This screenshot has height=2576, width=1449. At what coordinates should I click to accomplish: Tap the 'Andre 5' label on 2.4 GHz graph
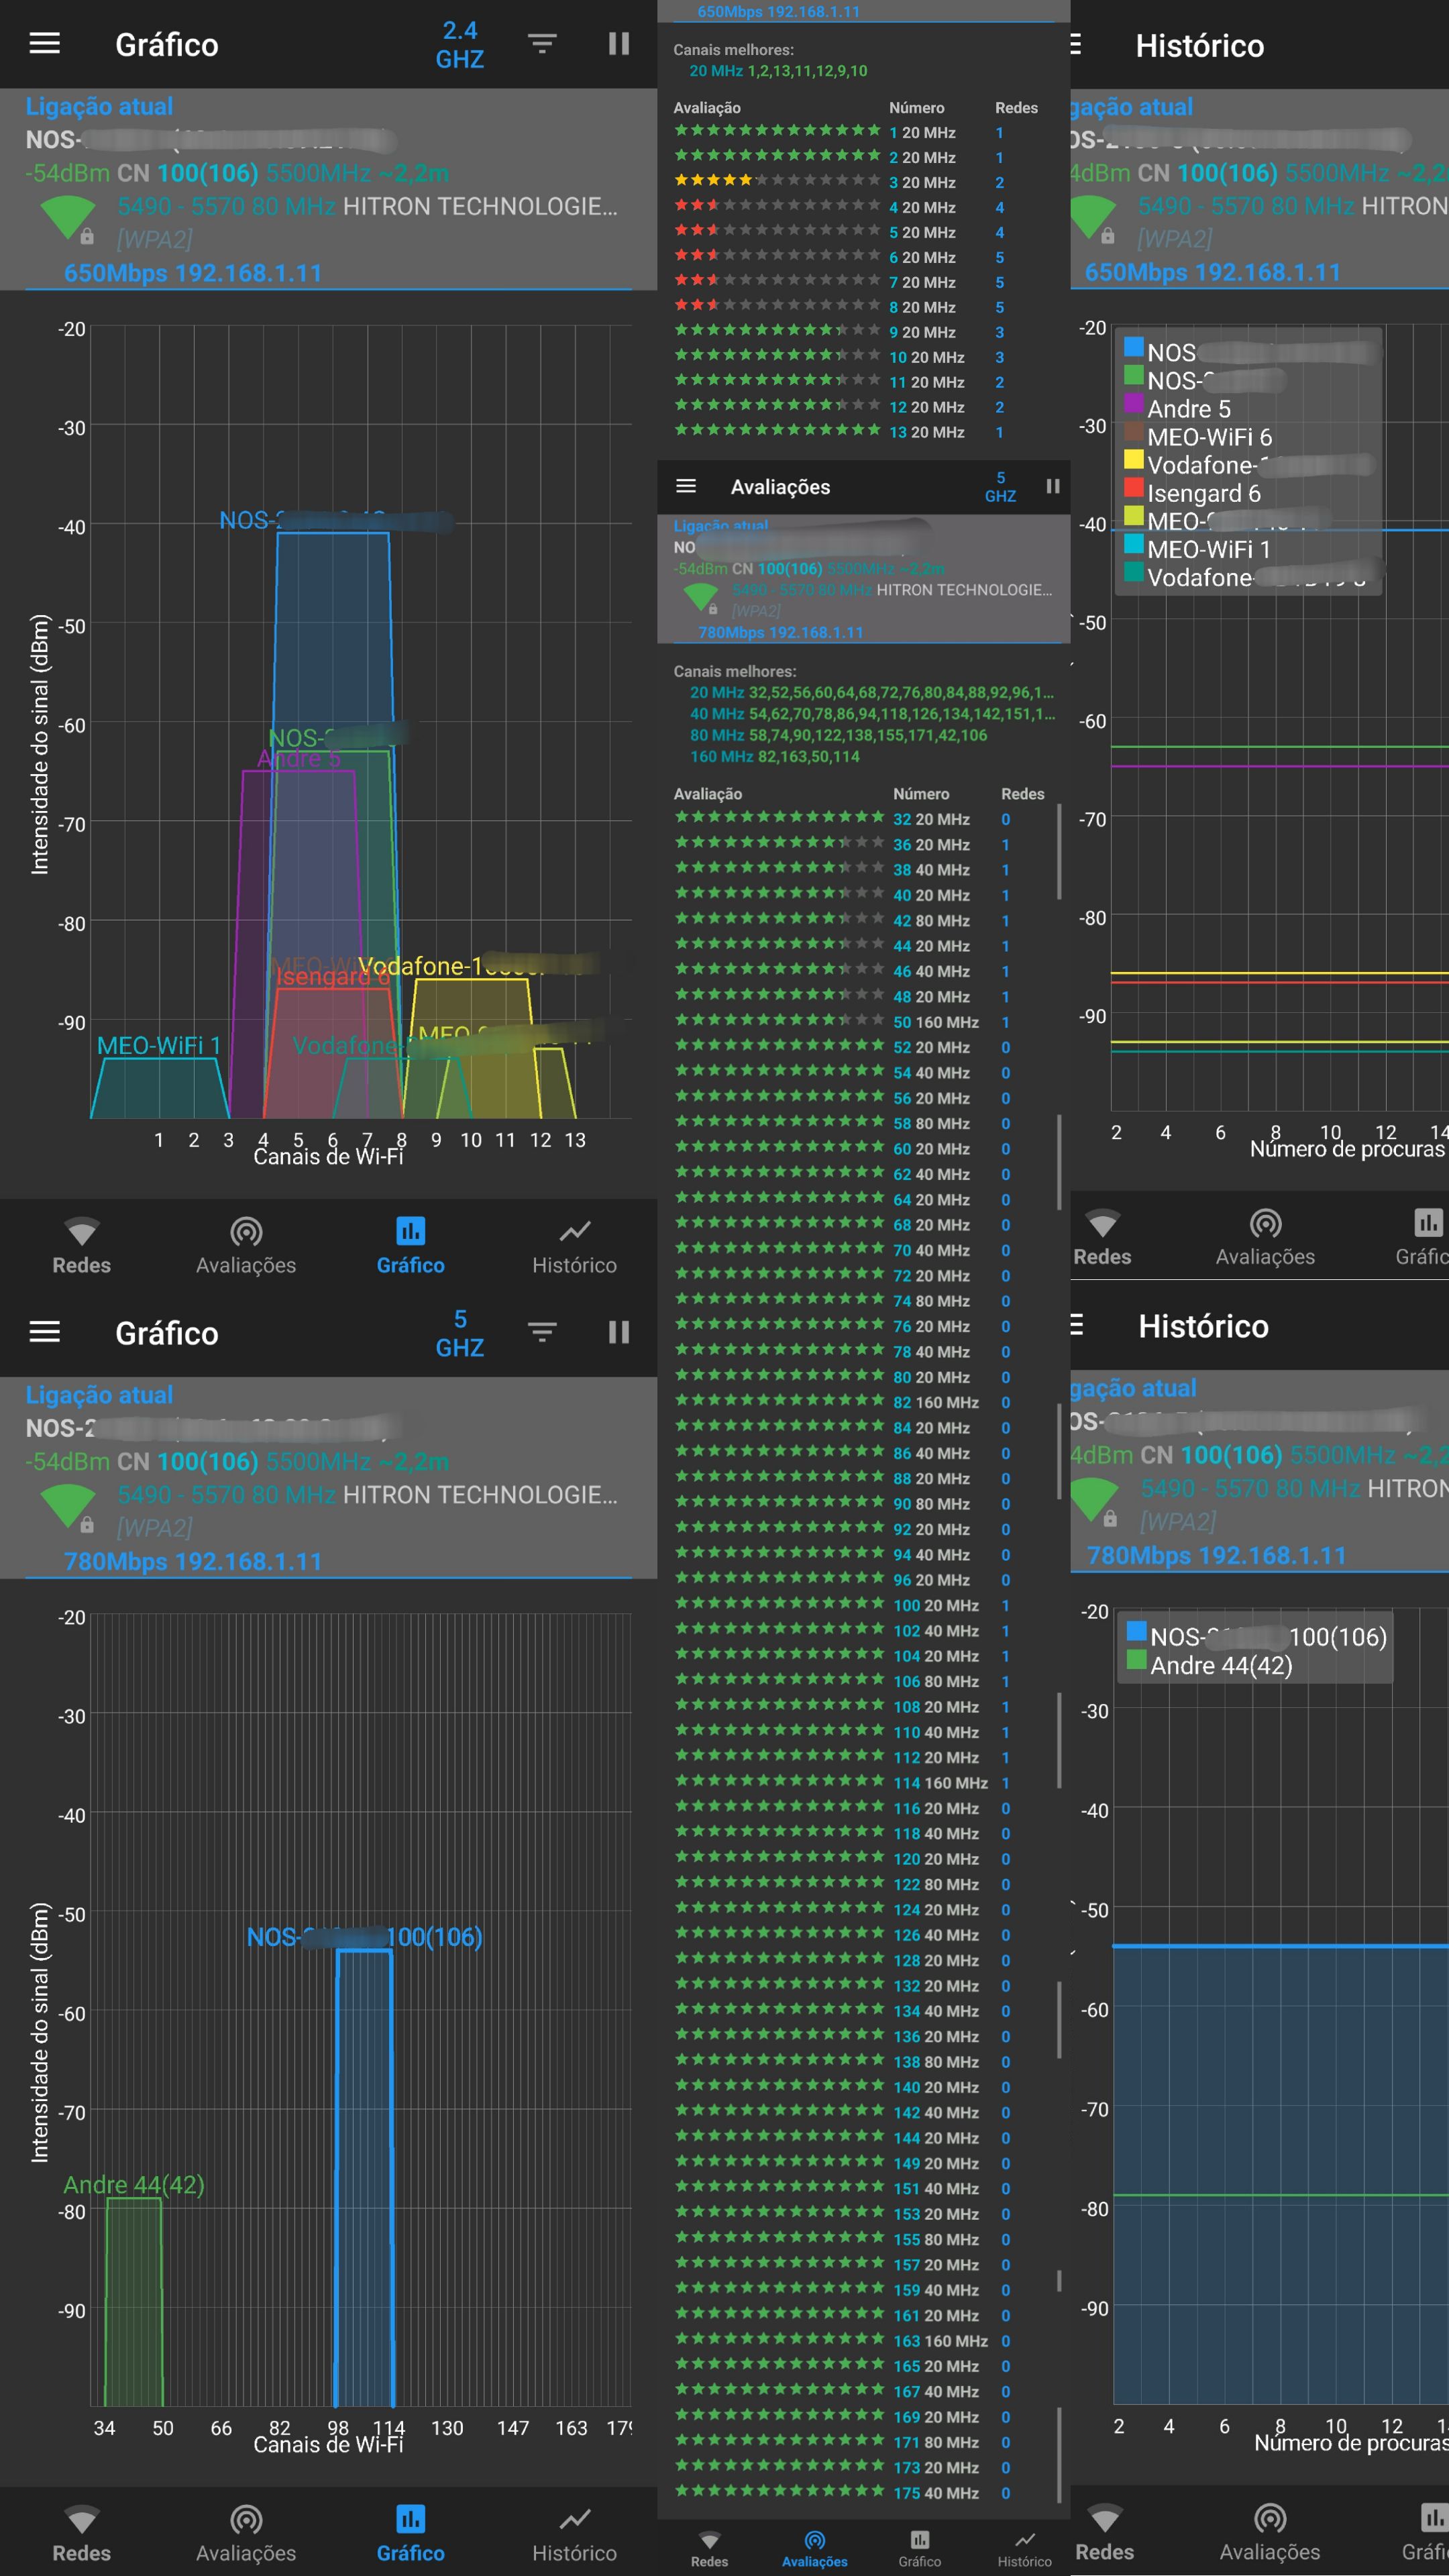point(299,759)
